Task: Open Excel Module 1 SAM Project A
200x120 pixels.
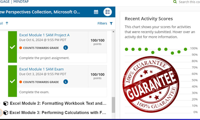Action: coord(44,35)
